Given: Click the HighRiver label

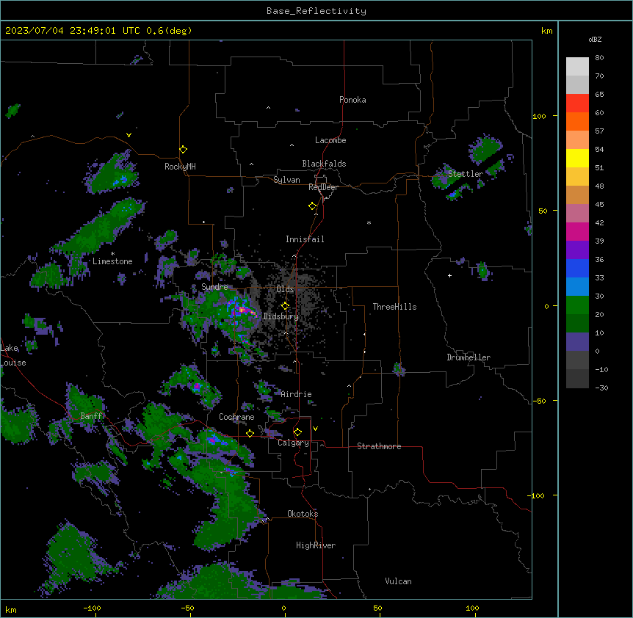Looking at the screenshot, I should click(x=315, y=545).
